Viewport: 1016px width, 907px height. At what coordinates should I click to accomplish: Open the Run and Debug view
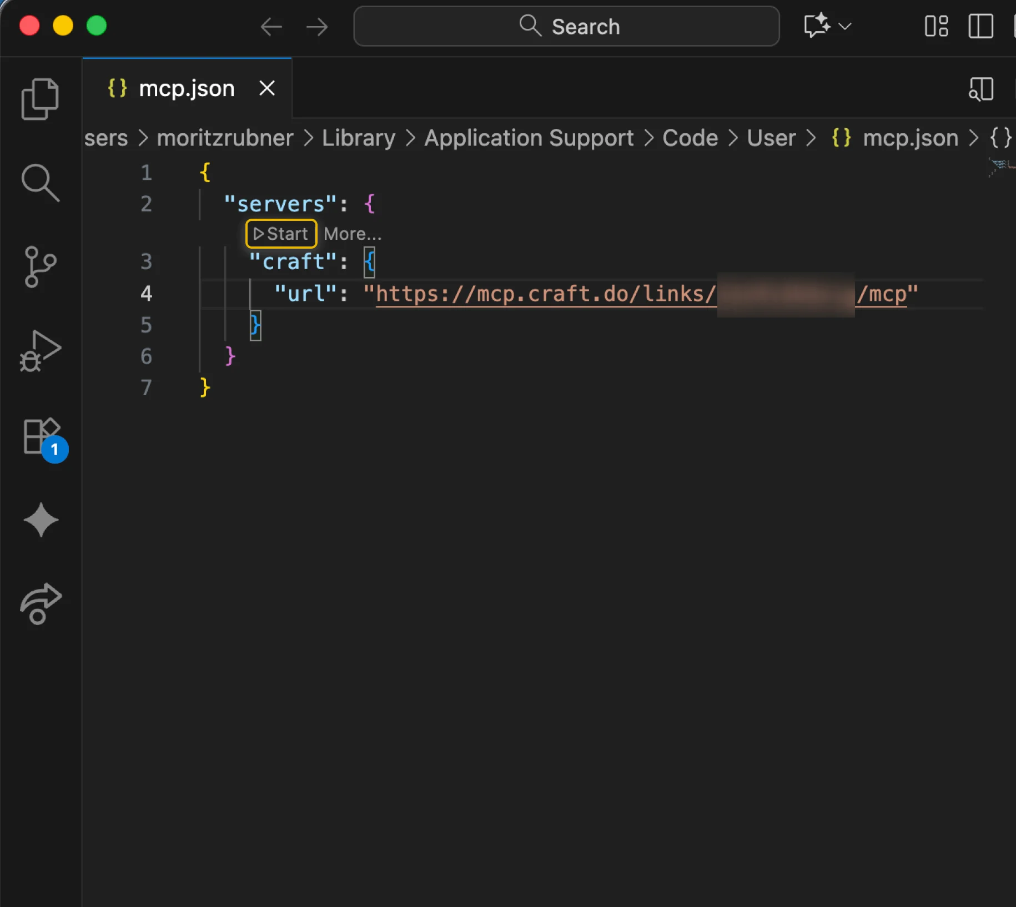click(40, 351)
